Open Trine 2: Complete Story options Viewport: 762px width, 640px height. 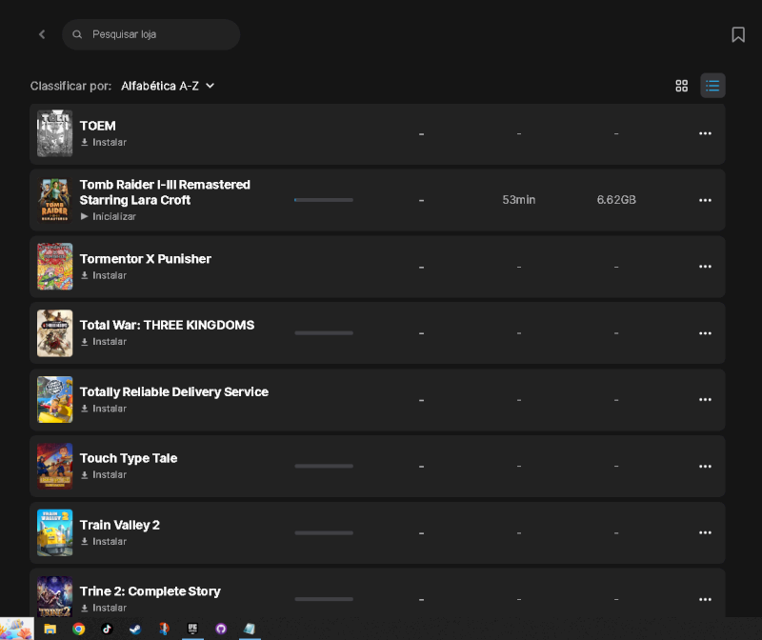705,600
